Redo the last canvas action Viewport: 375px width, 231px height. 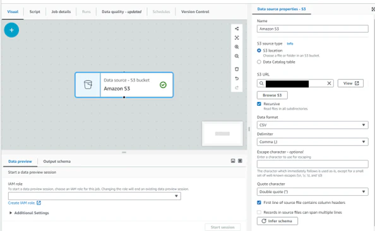click(237, 87)
